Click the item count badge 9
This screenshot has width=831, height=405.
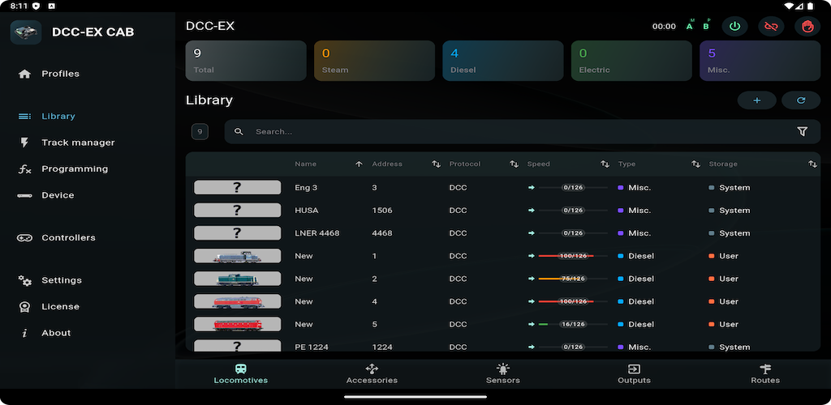tap(200, 132)
